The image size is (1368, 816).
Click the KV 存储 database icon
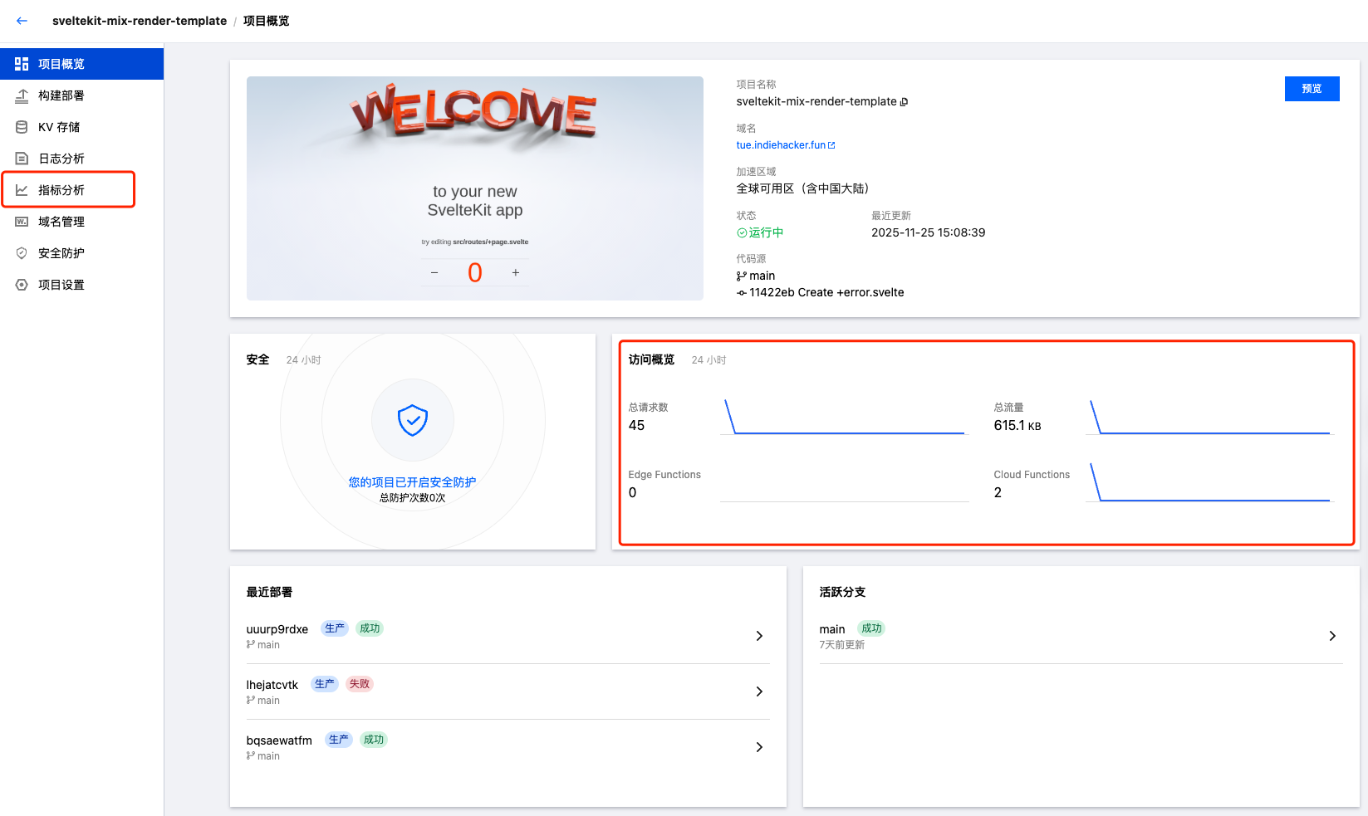(x=22, y=127)
